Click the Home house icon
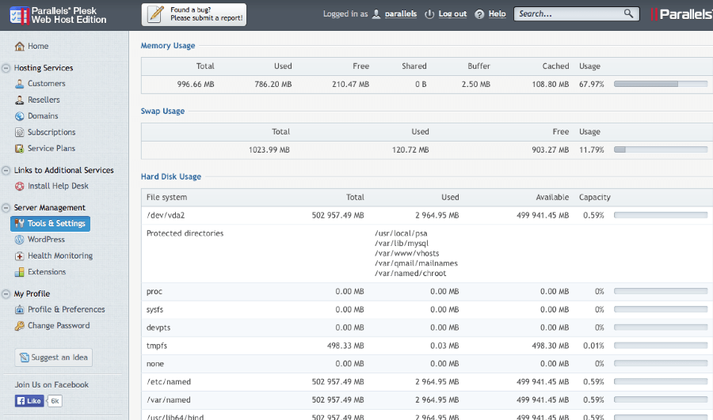The width and height of the screenshot is (713, 420). [x=20, y=47]
